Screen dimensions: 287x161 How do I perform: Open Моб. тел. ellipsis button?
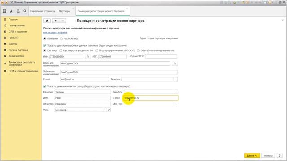176,104
